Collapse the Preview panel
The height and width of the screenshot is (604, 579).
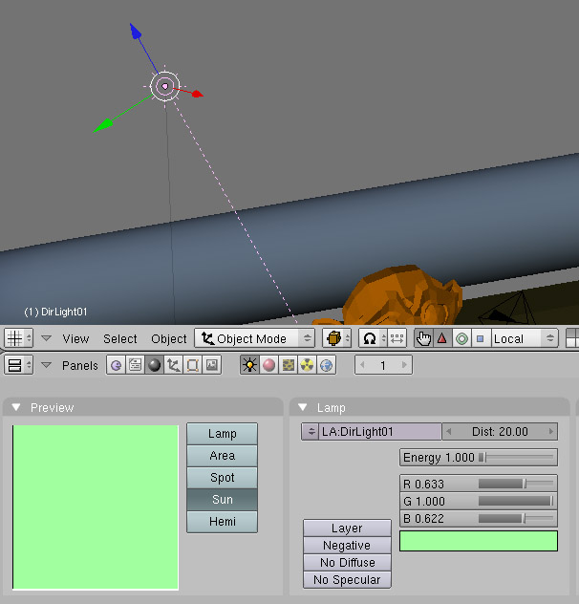[x=16, y=407]
